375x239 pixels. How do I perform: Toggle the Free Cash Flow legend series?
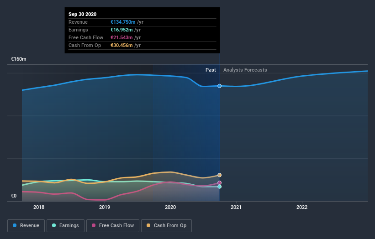113,226
